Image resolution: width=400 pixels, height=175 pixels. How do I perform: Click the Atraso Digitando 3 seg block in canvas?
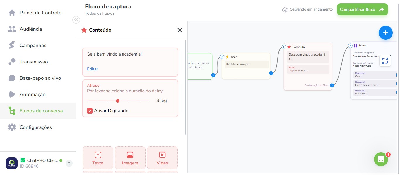click(x=308, y=69)
